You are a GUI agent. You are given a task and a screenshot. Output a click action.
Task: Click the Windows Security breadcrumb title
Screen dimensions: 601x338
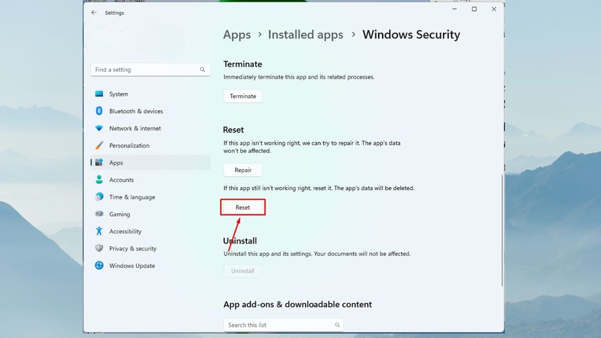click(x=411, y=35)
